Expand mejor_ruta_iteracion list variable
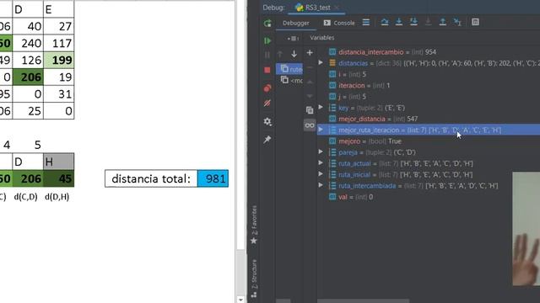This screenshot has width=540, height=303. [x=321, y=130]
